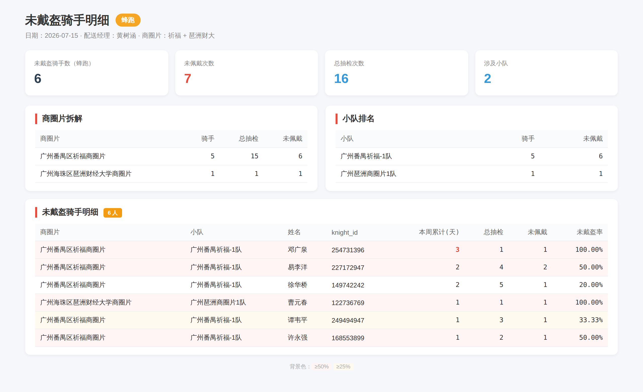Click 商圈片 column header in 商圈片拆解 table

point(50,139)
